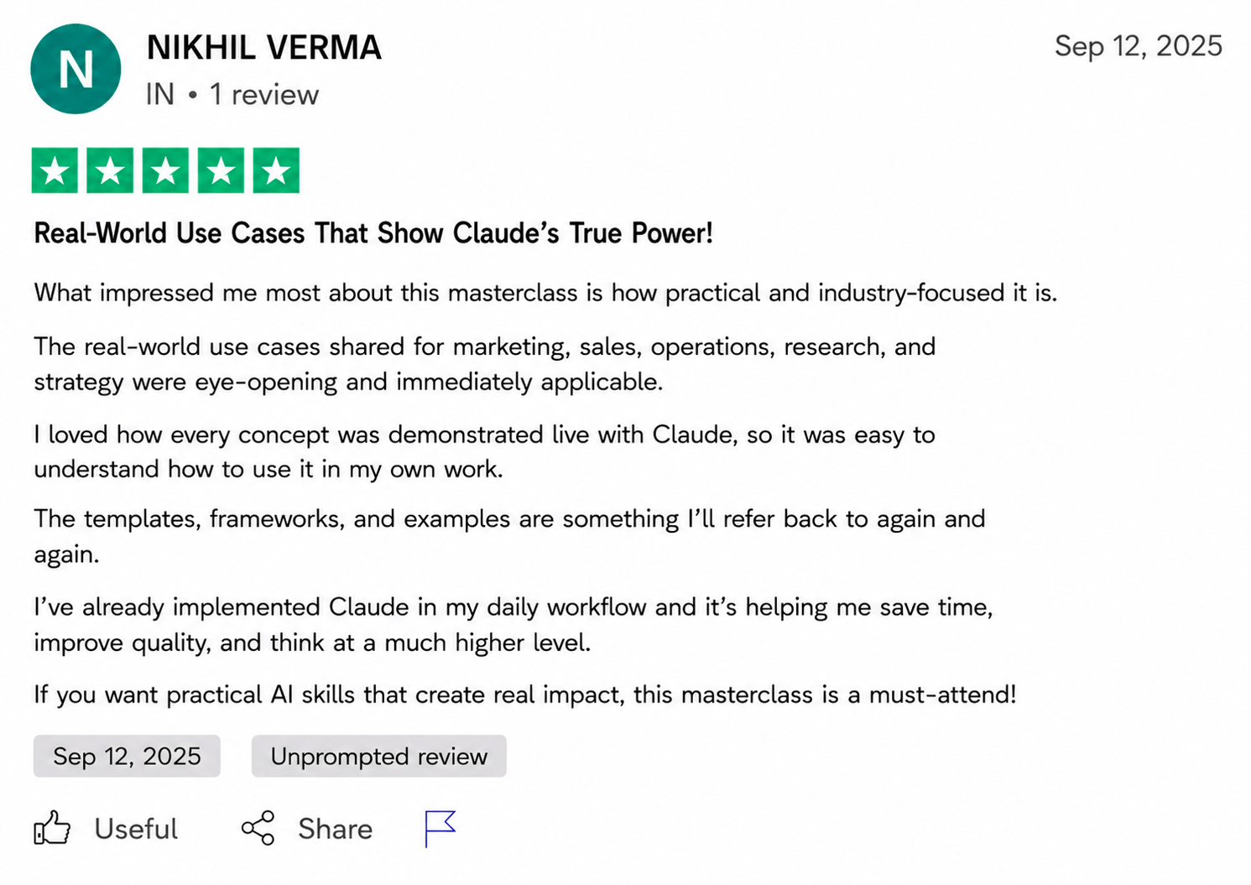The height and width of the screenshot is (885, 1251).
Task: Click the second green rating star
Action: point(110,171)
